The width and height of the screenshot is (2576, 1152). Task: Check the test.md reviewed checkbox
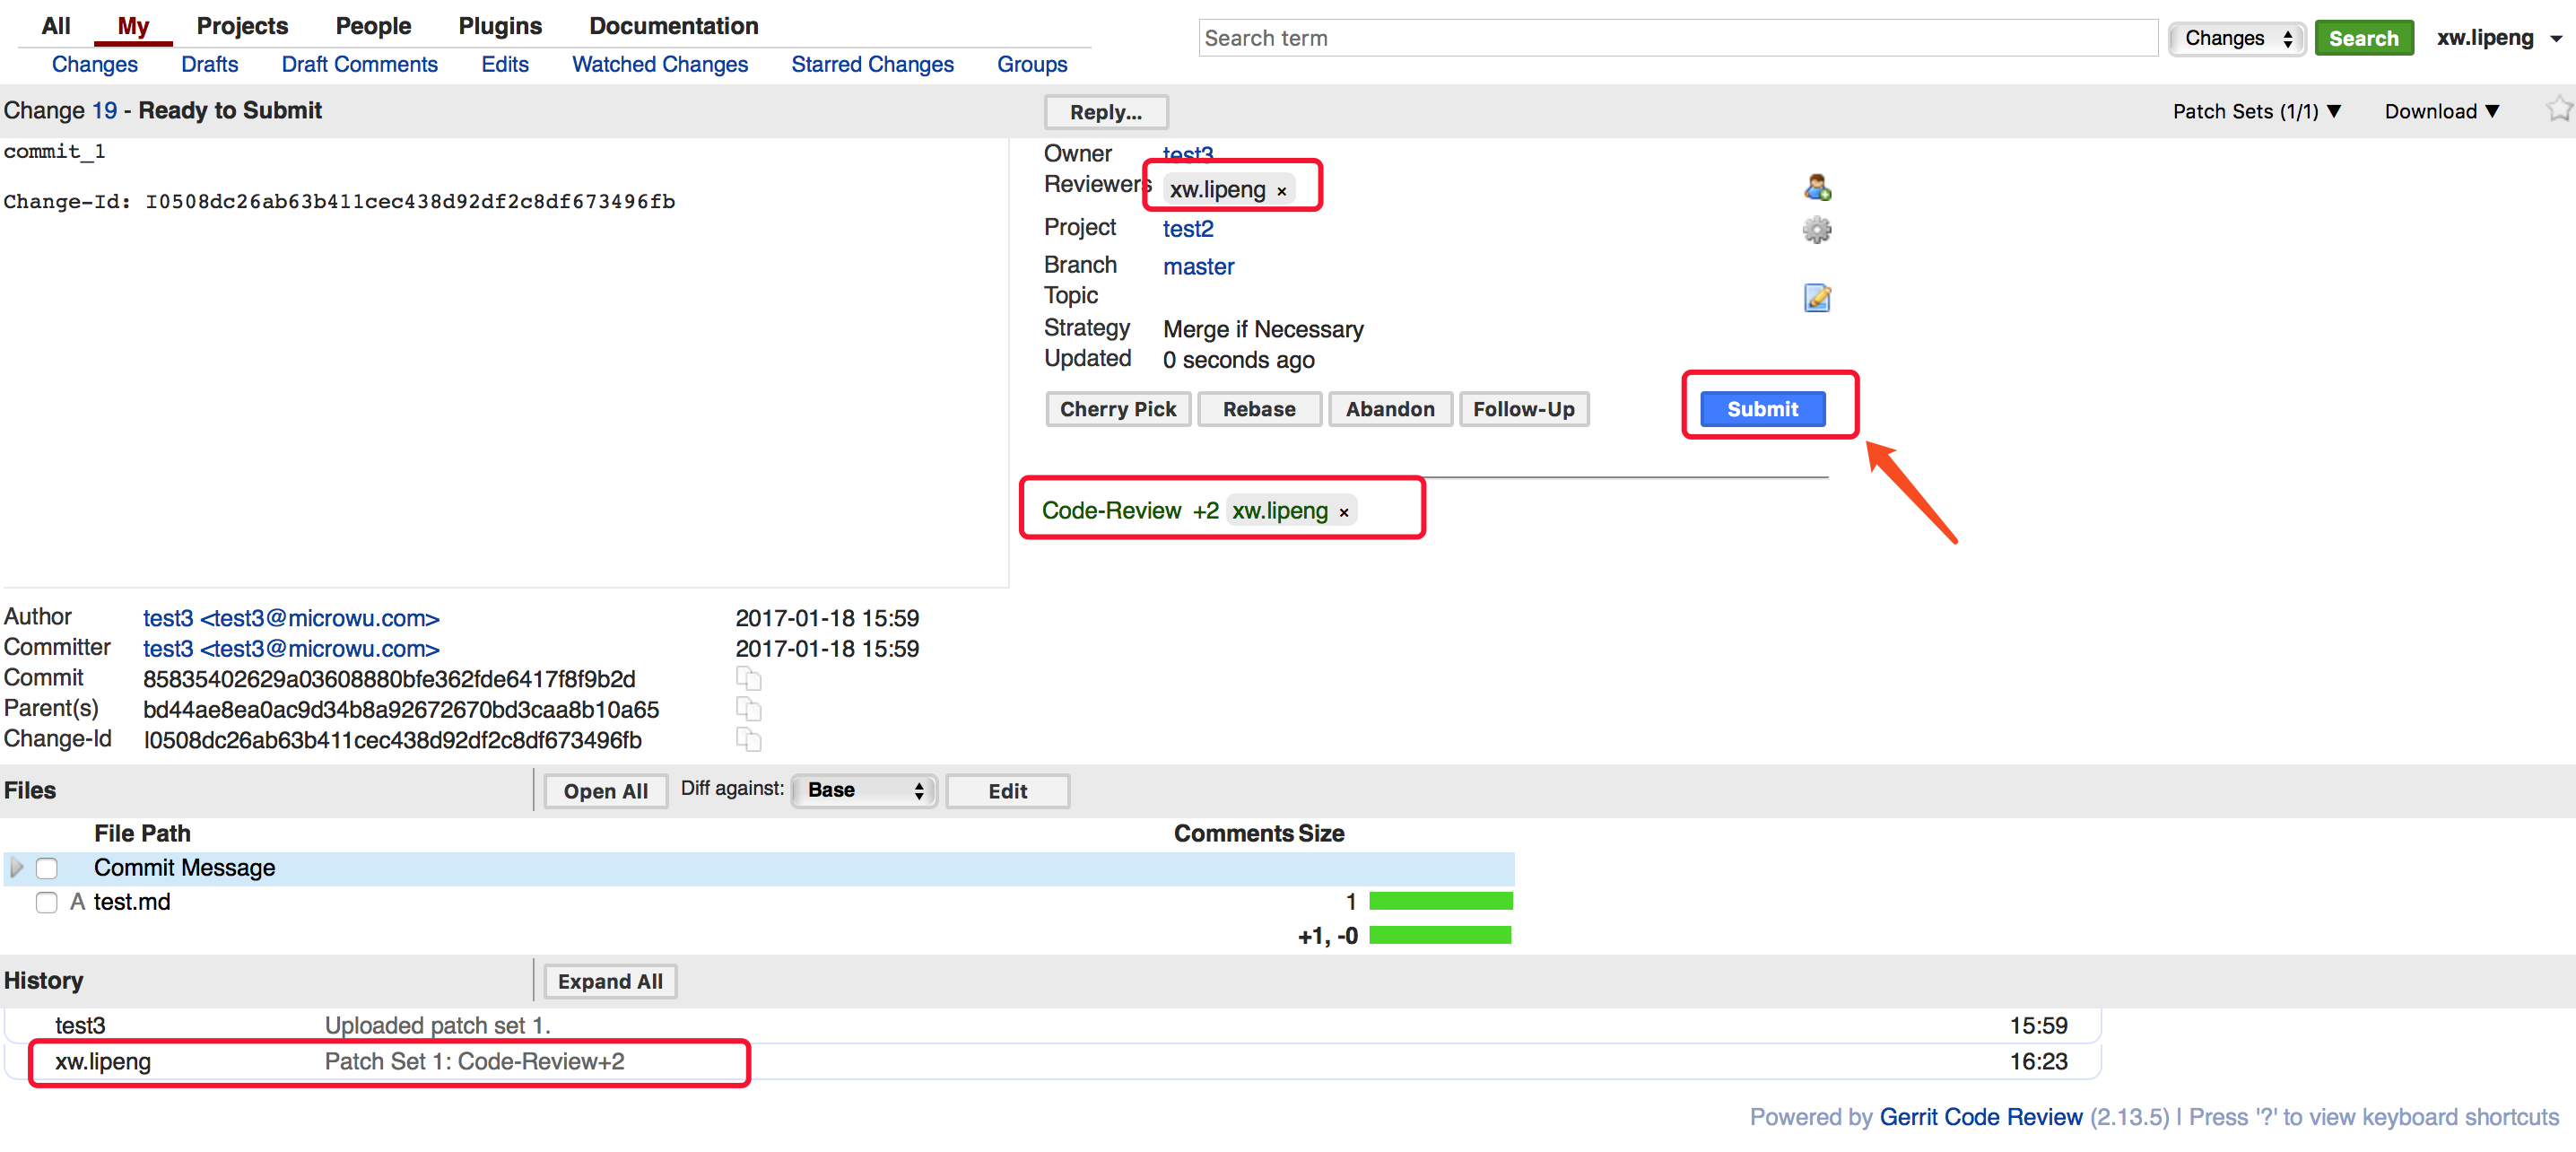click(x=47, y=902)
